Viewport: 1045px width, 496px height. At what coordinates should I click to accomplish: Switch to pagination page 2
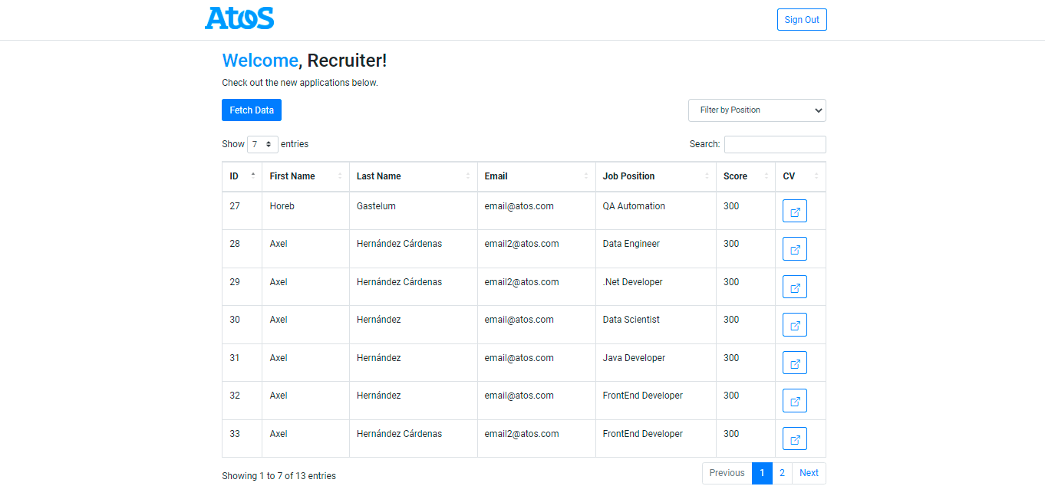coord(782,473)
